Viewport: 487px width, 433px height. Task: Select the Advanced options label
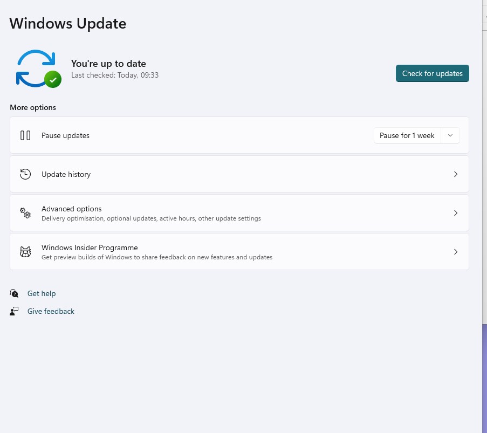(x=71, y=209)
